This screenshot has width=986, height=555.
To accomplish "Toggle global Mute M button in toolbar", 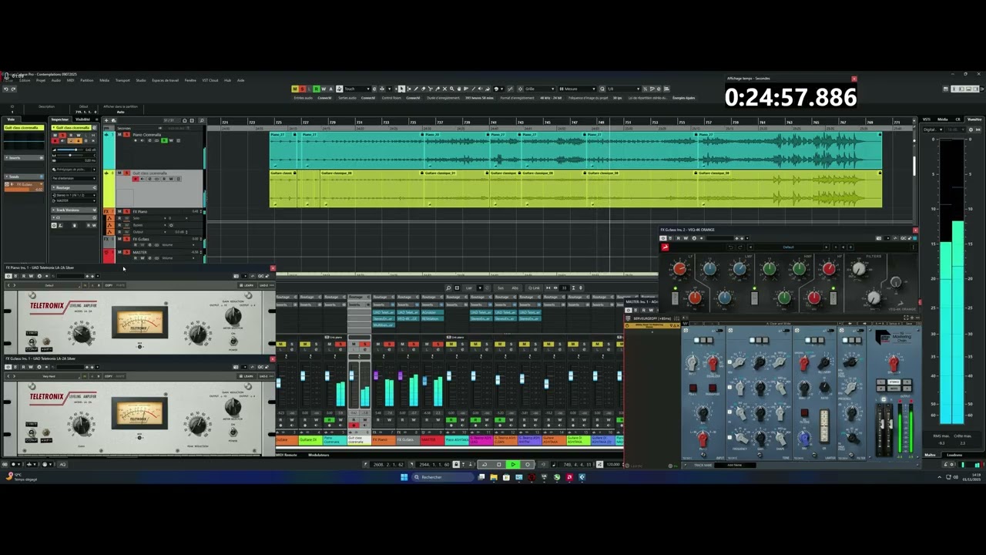I will point(294,89).
